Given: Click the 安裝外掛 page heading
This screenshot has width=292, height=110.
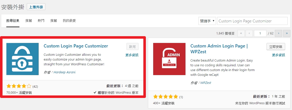Looking at the screenshot, I should tap(13, 7).
